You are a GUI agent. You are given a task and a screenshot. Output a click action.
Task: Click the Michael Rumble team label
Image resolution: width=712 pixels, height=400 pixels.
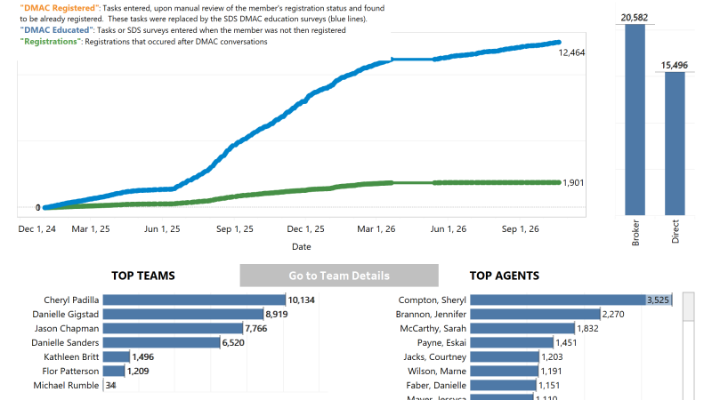pos(66,385)
